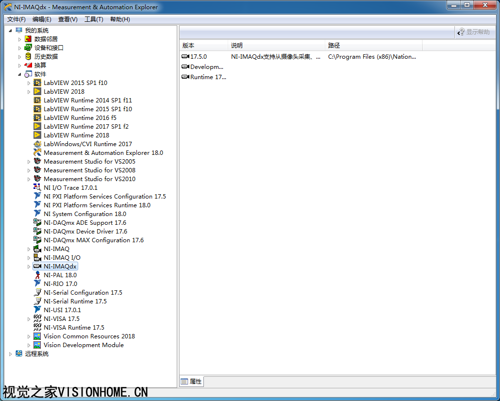Image resolution: width=500 pixels, height=401 pixels.
Task: Click the 历史数据 database icon
Action: pyautogui.click(x=28, y=56)
